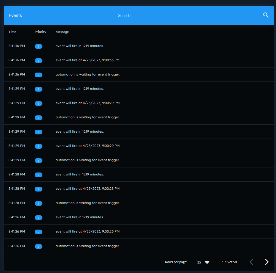The image size is (276, 273).
Task: Click info icon for 8:41:28 PM waiting trigger row
Action: [39, 203]
